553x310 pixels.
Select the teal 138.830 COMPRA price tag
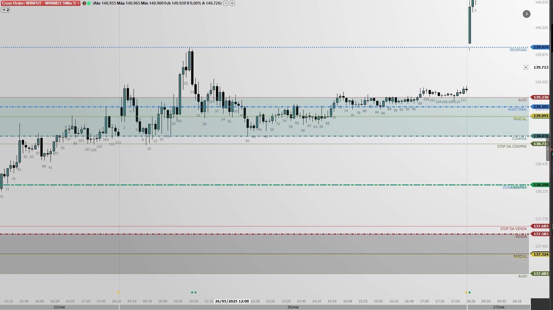[x=540, y=136]
